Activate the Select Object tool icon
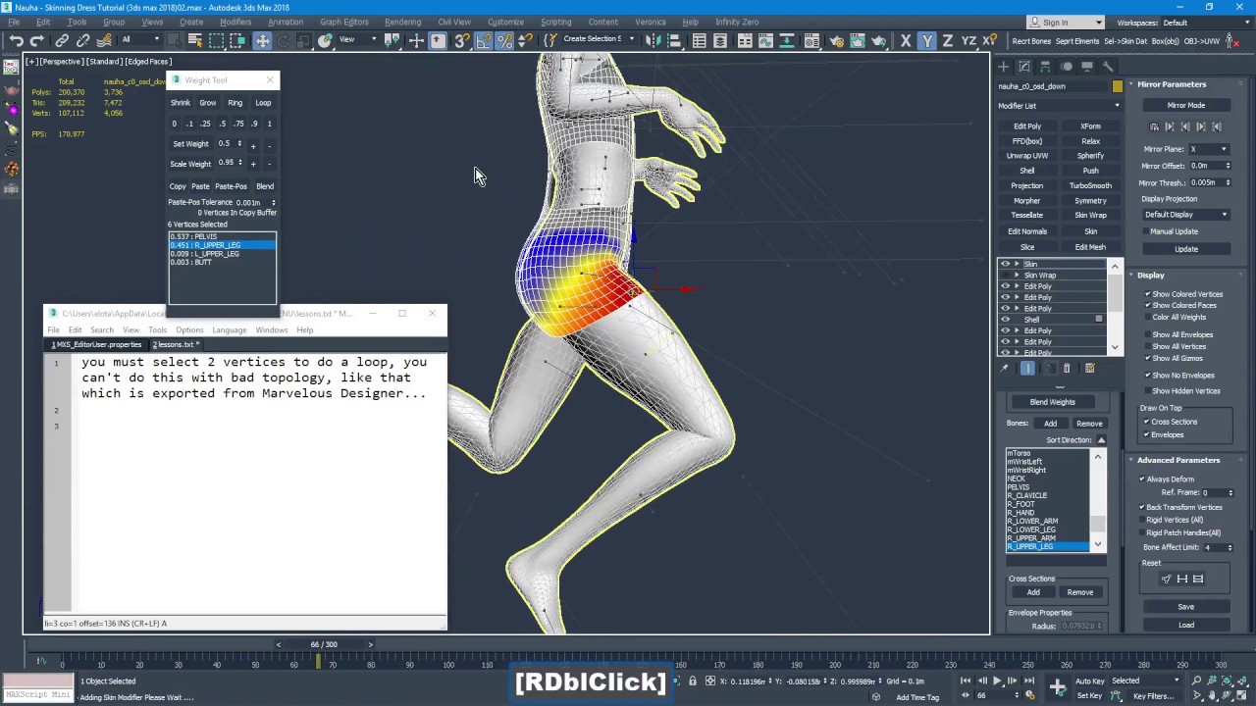Viewport: 1256px width, 706px height. pos(173,40)
